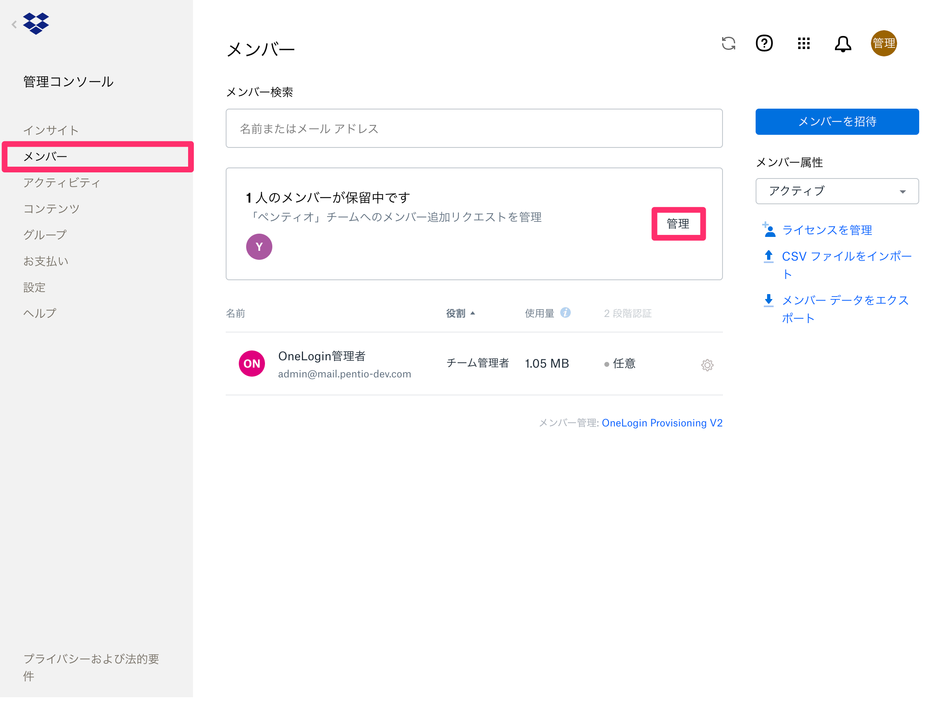This screenshot has width=929, height=714.
Task: Click the 使用量 info icon
Action: coord(565,313)
